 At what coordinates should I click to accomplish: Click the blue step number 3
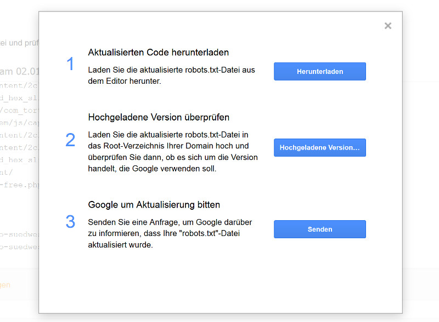(70, 222)
